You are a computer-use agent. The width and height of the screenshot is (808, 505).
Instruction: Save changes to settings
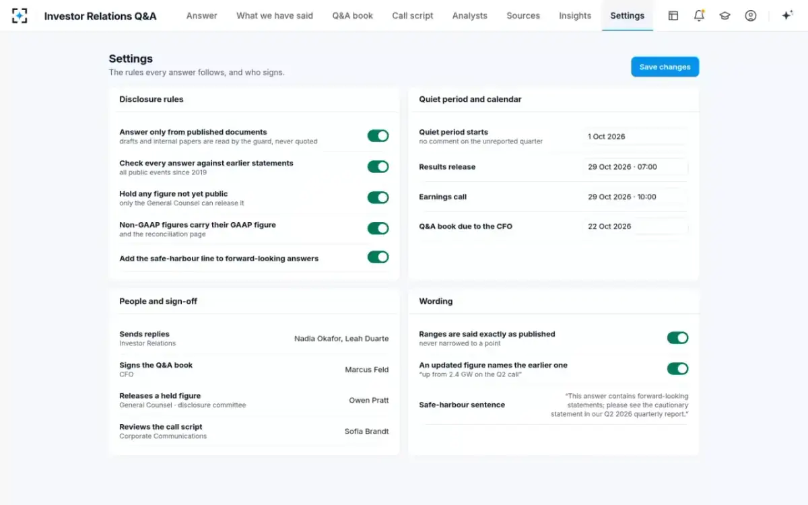665,67
